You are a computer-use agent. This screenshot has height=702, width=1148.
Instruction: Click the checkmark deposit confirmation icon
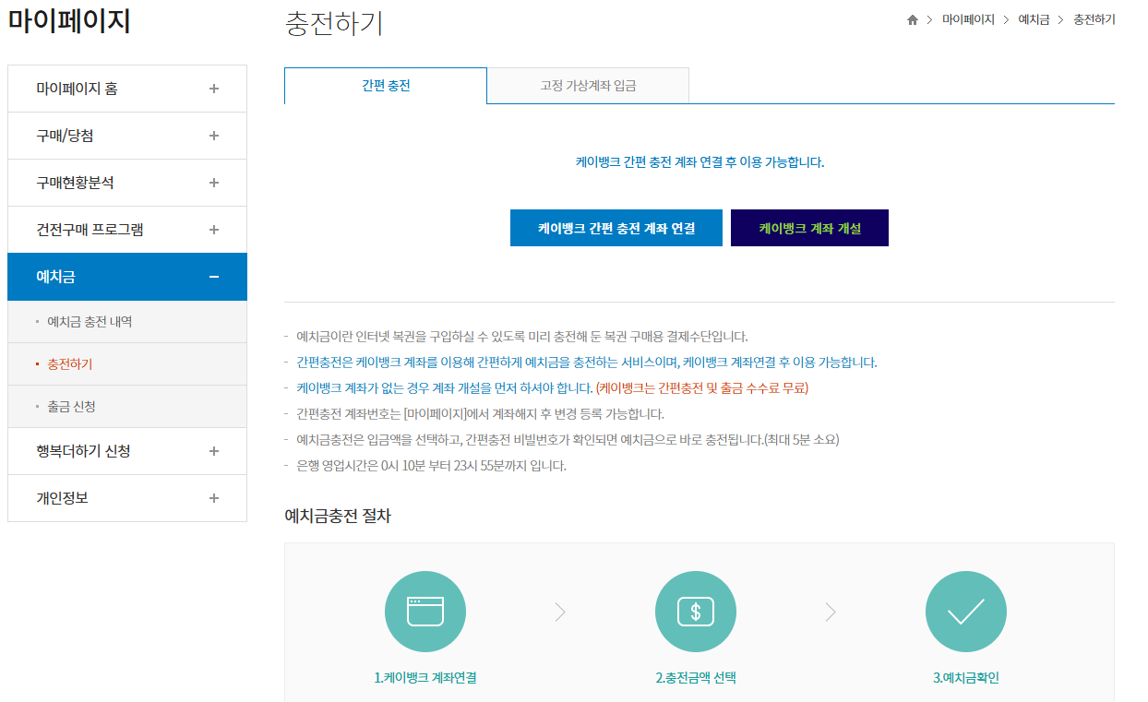965,612
